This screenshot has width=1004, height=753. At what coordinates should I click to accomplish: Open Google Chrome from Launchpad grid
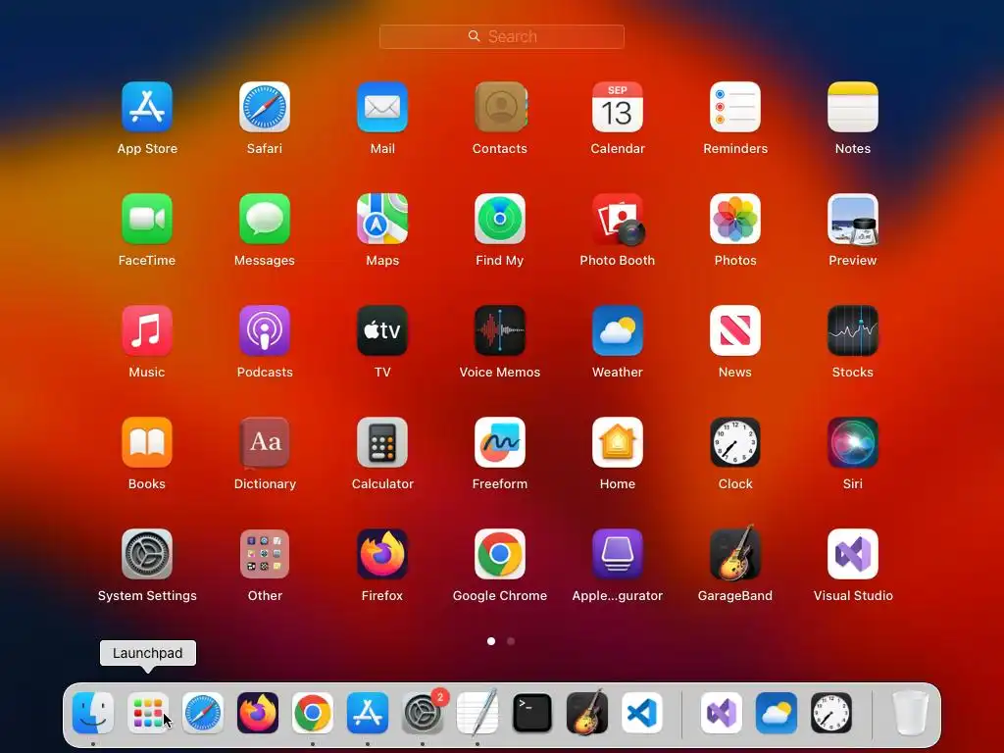click(x=500, y=554)
